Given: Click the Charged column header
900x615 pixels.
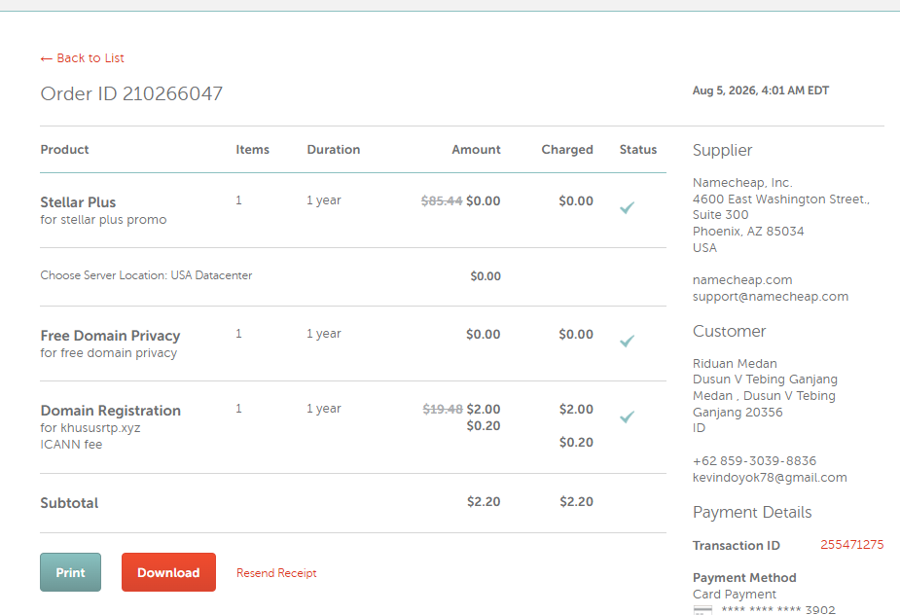Looking at the screenshot, I should [567, 149].
